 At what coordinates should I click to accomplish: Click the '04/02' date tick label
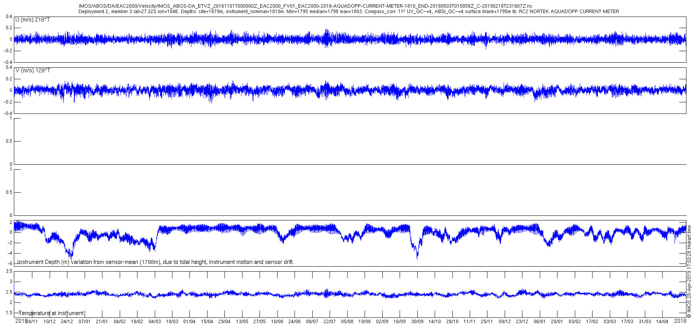coord(119,322)
